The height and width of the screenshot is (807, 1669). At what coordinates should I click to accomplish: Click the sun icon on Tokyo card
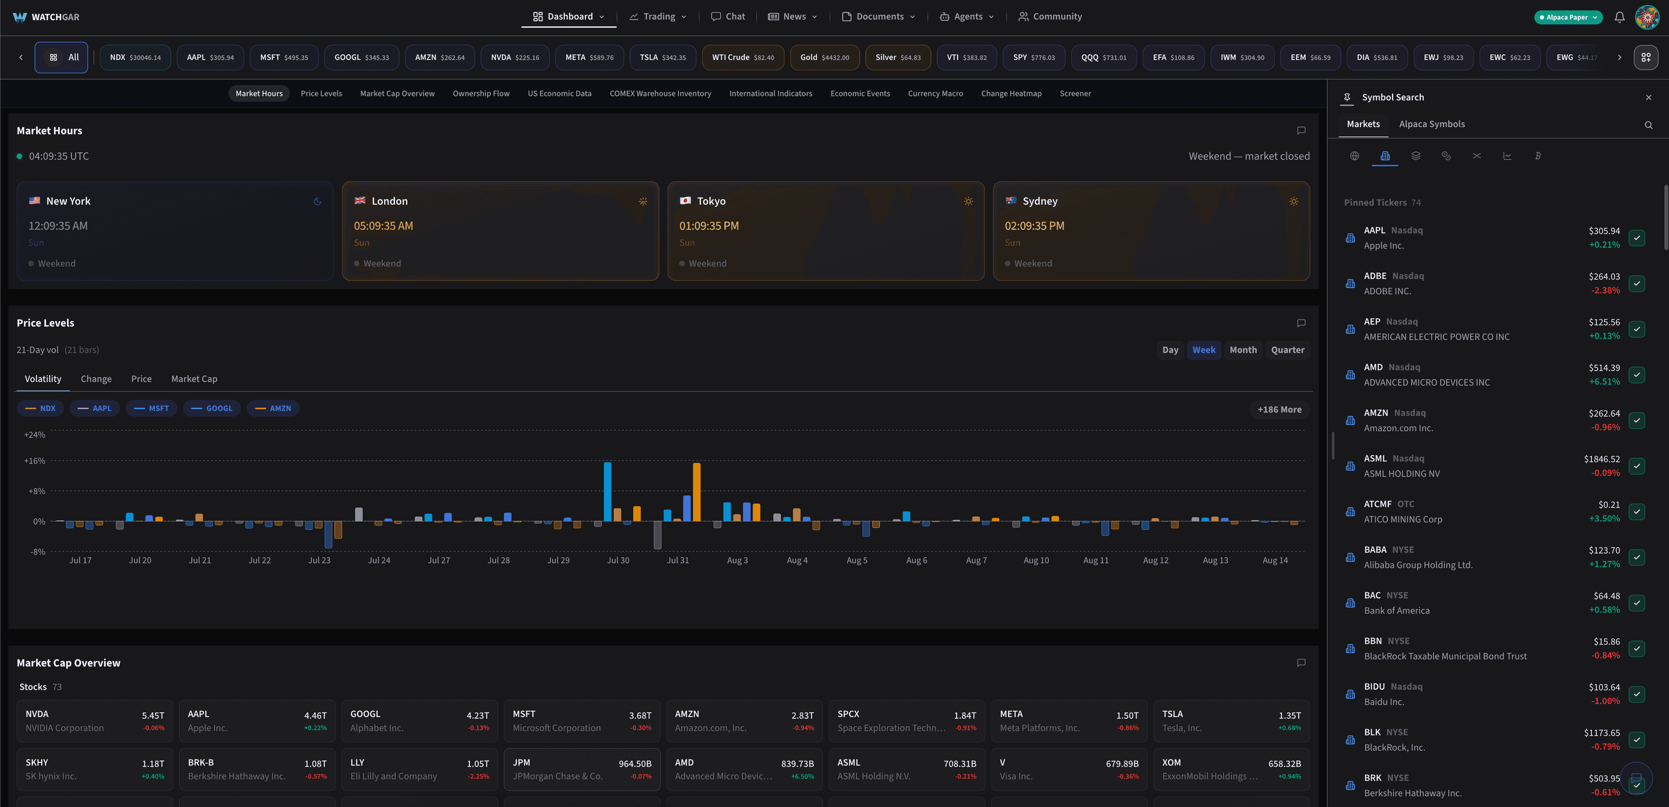tap(968, 201)
